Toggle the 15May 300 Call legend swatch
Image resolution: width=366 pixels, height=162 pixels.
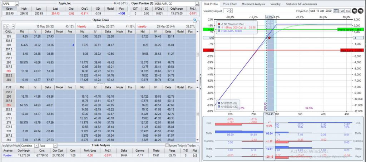coord(218,27)
